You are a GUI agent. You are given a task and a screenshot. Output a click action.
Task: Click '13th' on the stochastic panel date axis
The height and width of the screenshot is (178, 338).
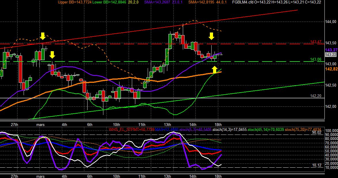coord(167,176)
